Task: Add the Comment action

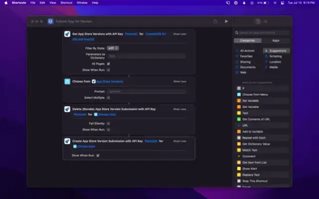Action: (263, 156)
